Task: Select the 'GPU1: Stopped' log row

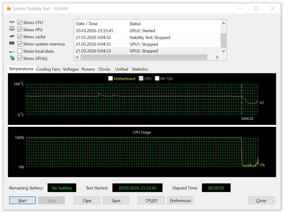Action: (147, 44)
